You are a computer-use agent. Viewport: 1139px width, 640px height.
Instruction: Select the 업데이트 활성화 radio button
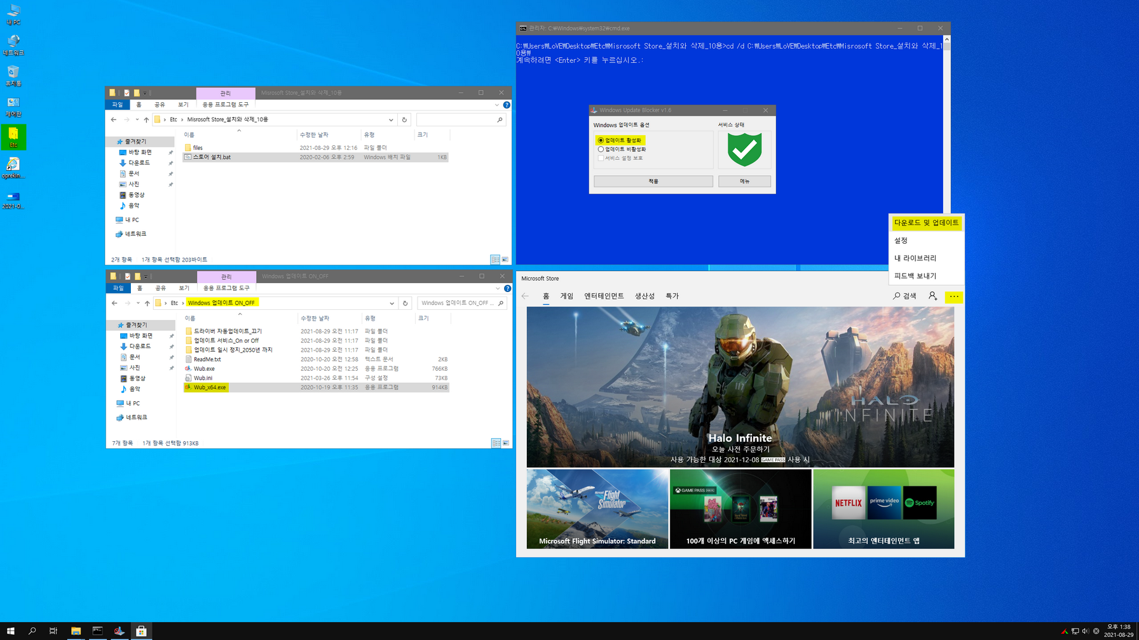coord(601,140)
